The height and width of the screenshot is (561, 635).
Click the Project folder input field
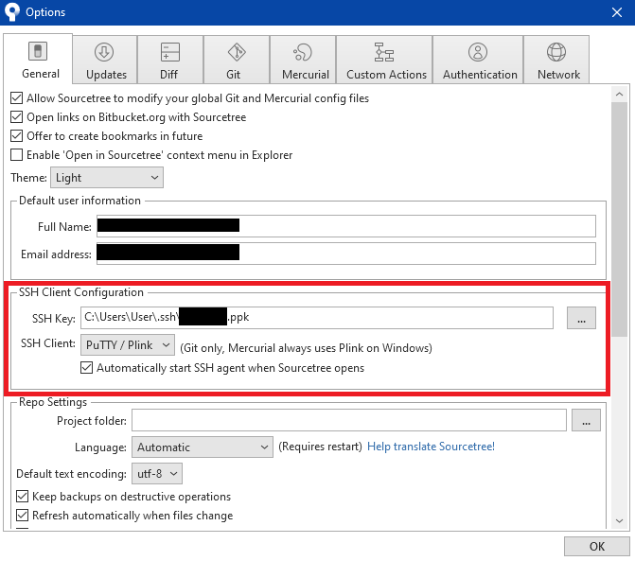tap(349, 420)
